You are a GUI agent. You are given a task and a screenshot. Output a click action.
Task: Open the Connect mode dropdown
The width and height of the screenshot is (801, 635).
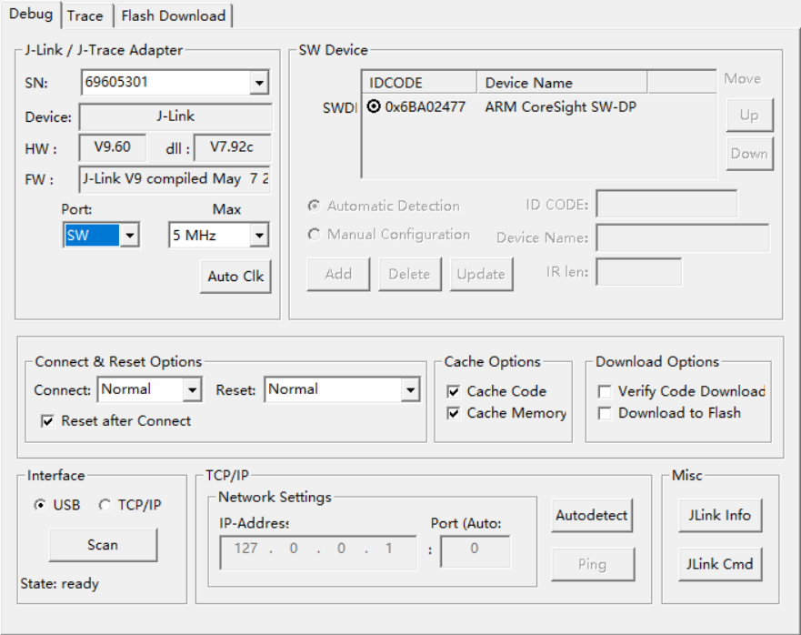[x=192, y=390]
